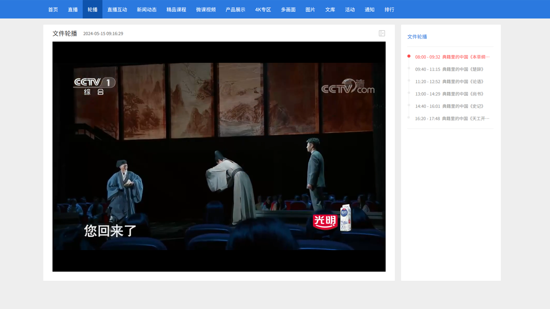This screenshot has width=550, height=309.
Task: Click the video player area
Action: click(x=219, y=156)
